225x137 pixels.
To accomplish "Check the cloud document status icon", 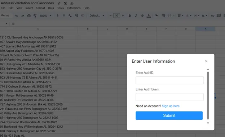I will click(72, 3).
